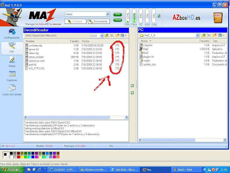
Task: Switch to Windows Live Messenger taskbar item
Action: click(x=93, y=170)
